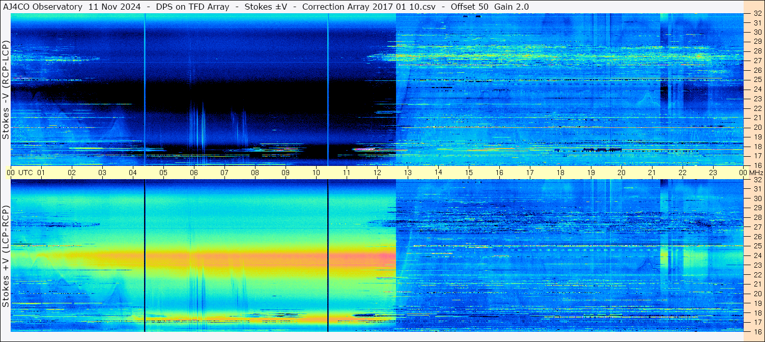
Task: Click the 'Stokes ±V' header label
Action: tap(266, 7)
